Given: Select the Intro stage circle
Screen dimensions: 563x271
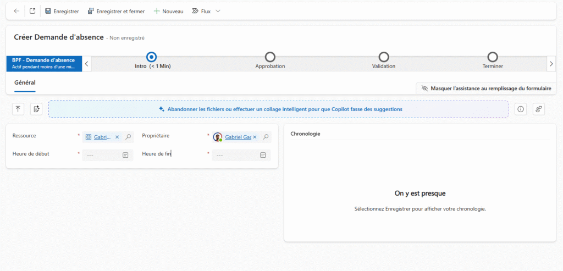Looking at the screenshot, I should (x=152, y=57).
